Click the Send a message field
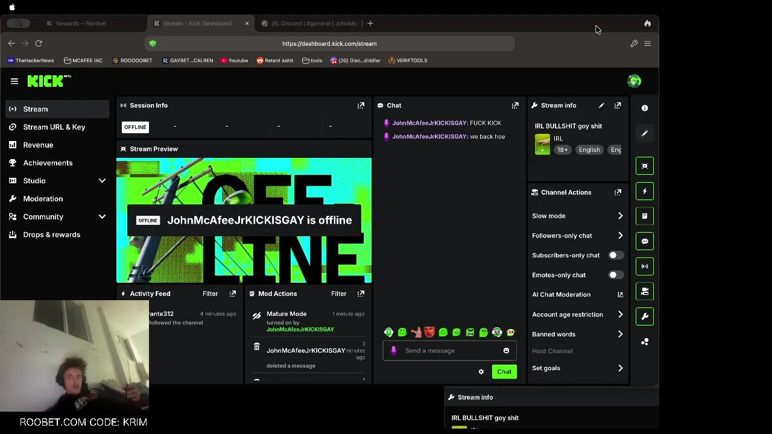Screen dimensions: 772x434 [x=449, y=351]
